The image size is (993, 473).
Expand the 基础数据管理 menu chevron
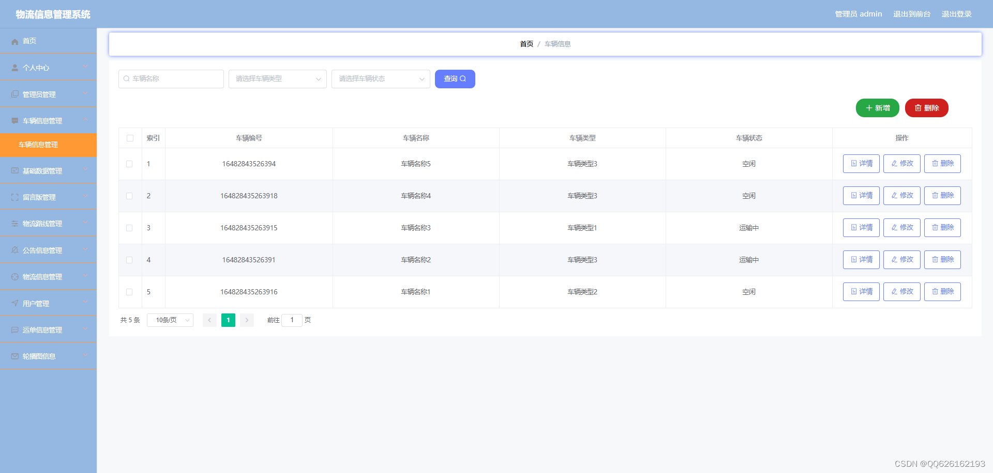85,170
